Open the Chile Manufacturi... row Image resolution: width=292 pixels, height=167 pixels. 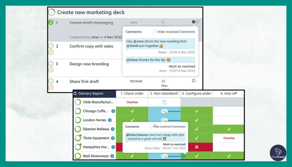click(x=98, y=102)
